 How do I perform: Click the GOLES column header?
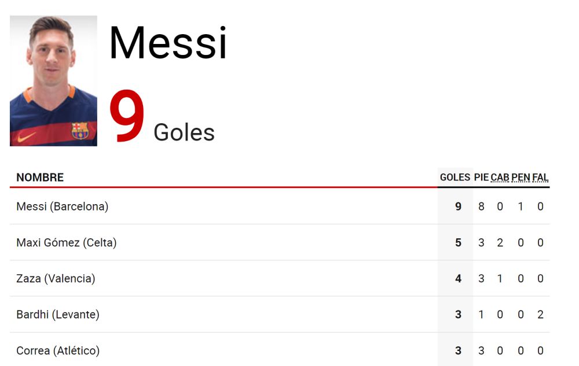click(455, 178)
